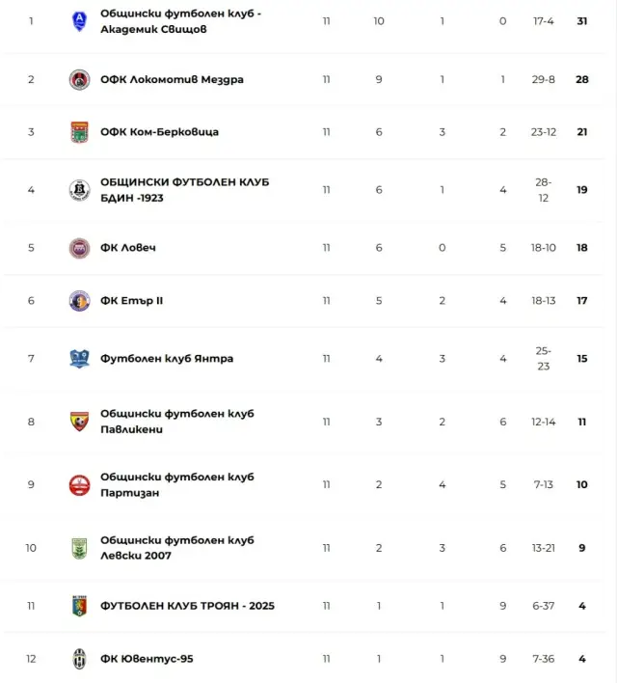Click the ФК Етър II crest icon

pos(79,301)
